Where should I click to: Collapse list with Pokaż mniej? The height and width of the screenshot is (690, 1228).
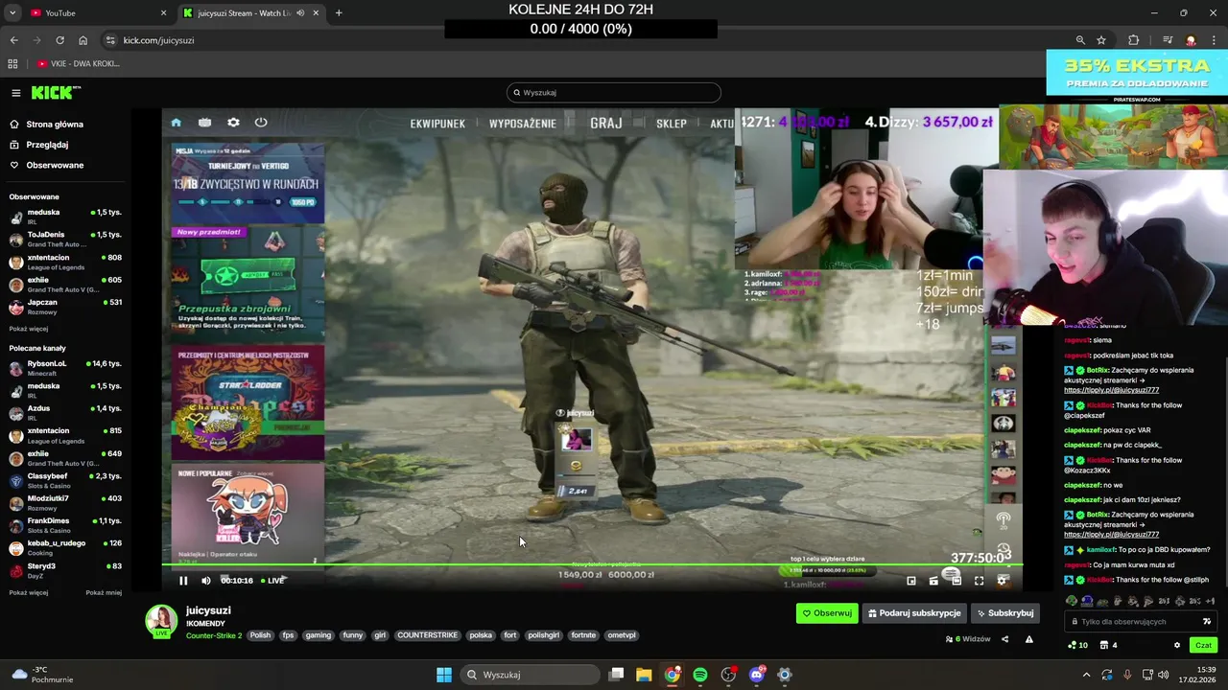click(104, 592)
